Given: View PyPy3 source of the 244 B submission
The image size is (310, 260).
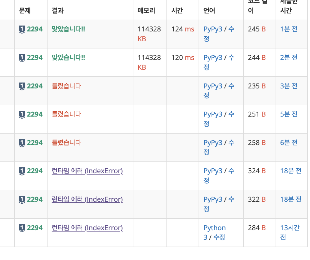Looking at the screenshot, I should [x=213, y=58].
